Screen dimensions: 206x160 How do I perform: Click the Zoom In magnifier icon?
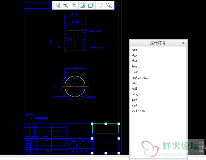coord(66,5)
